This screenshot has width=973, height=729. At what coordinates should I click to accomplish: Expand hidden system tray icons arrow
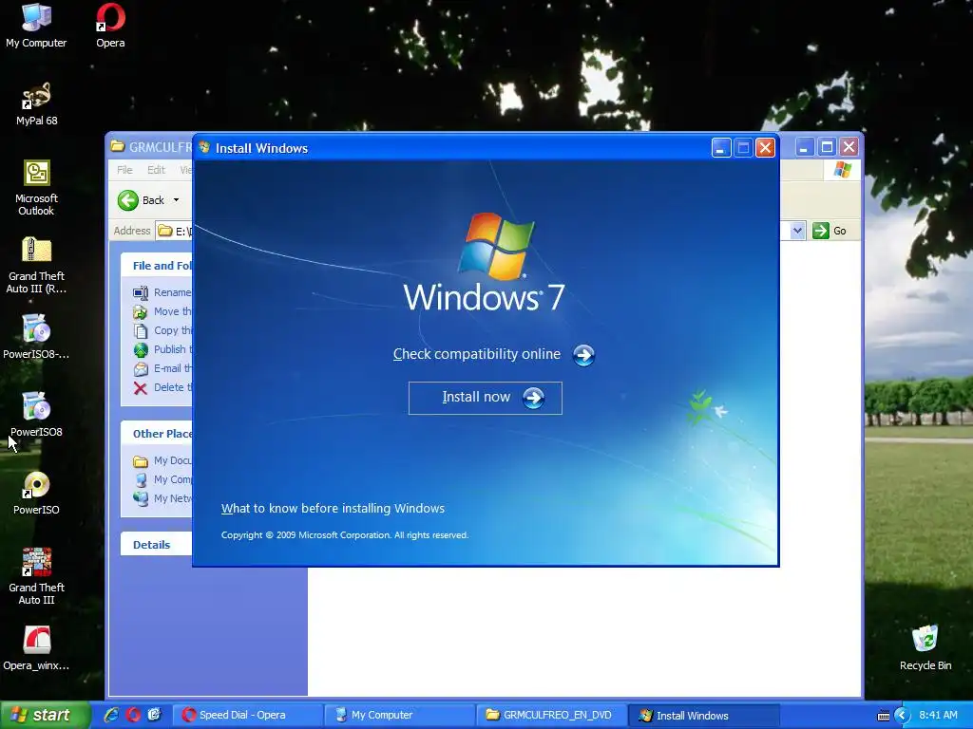902,716
